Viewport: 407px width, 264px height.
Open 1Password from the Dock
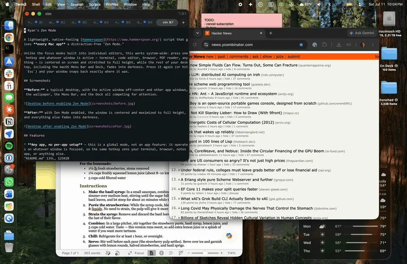9,158
